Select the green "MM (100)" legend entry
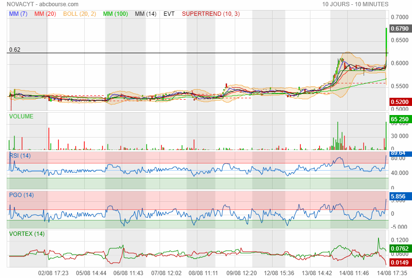This screenshot has width=412, height=278. (115, 14)
